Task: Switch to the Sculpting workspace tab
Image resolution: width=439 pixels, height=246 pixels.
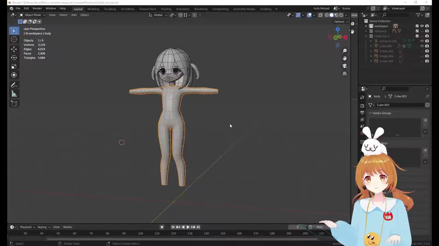Action: 110,9
